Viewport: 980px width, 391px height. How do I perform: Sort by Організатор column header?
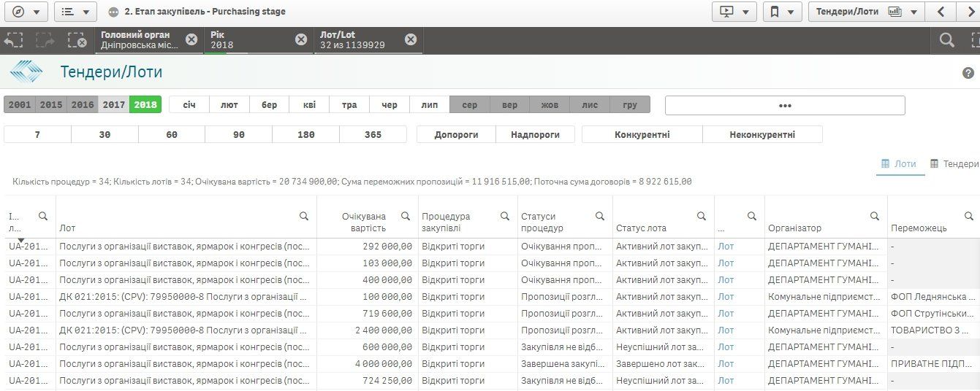[795, 228]
